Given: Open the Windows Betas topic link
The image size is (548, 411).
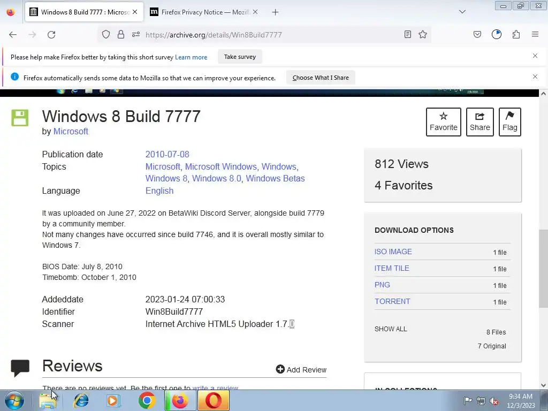Looking at the screenshot, I should point(276,179).
